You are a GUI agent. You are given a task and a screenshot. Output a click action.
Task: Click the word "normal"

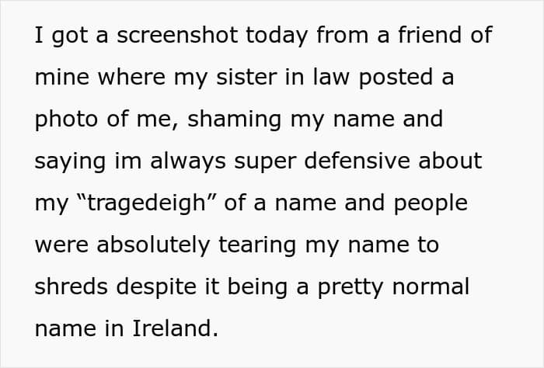[x=432, y=286]
